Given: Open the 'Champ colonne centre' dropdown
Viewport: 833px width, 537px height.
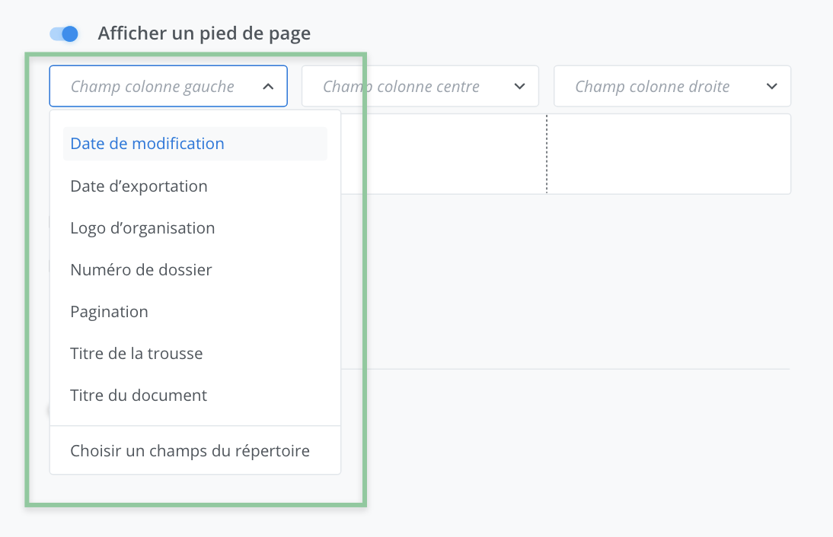Looking at the screenshot, I should pos(404,87).
